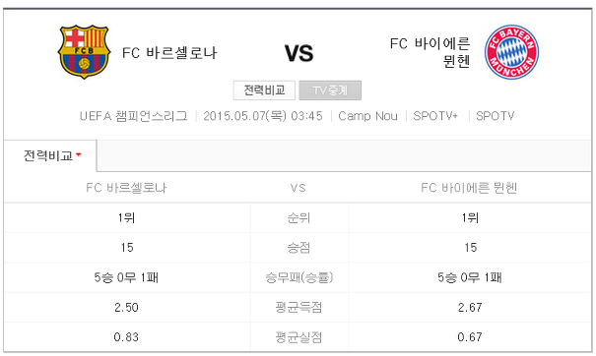
Task: Expand the red arrow beside 전력비교 tab
Action: pyautogui.click(x=79, y=154)
